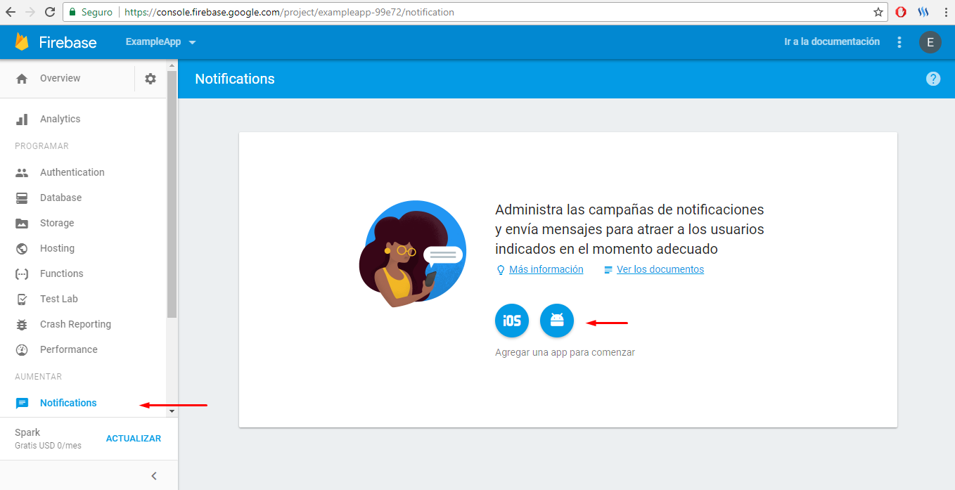955x490 pixels.
Task: Click the Notifications message icon
Action: pyautogui.click(x=22, y=404)
